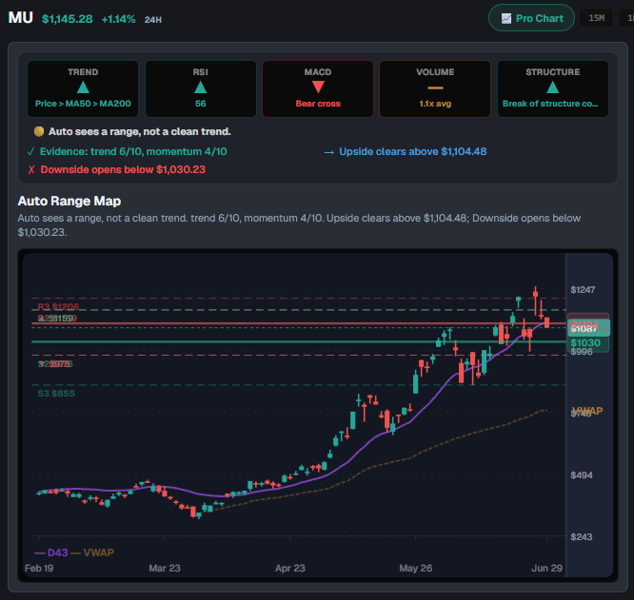Click the orange VWAP label on price axis
This screenshot has width=634, height=600.
click(x=588, y=411)
